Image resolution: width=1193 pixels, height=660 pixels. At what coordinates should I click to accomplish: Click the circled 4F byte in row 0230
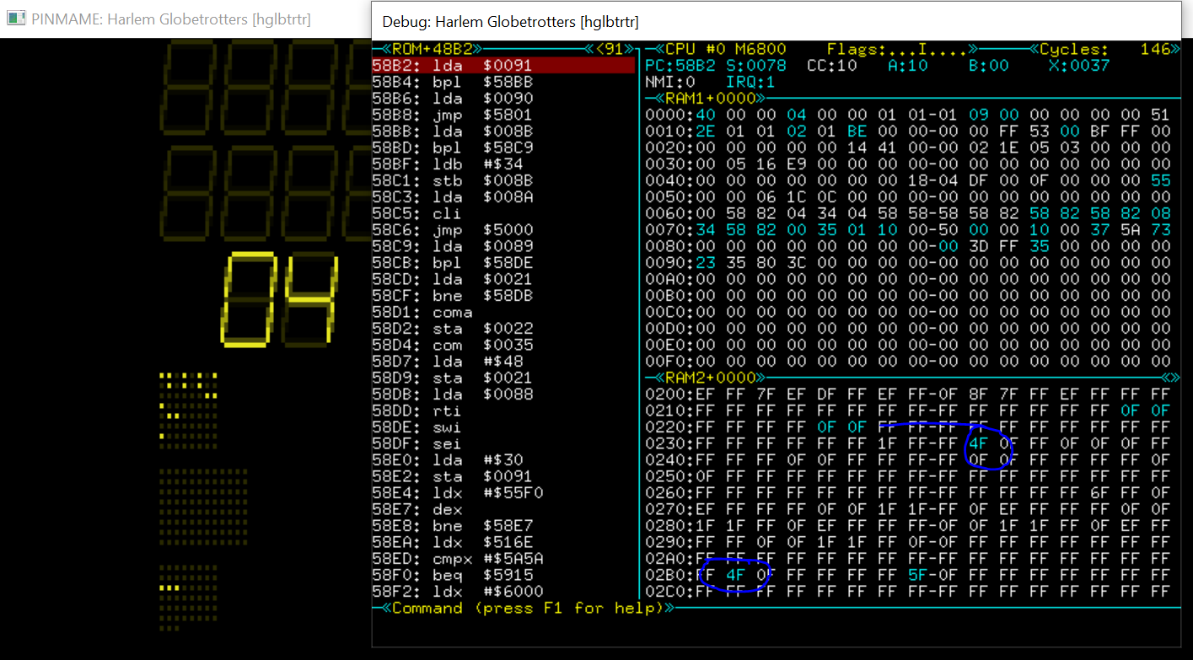[978, 443]
